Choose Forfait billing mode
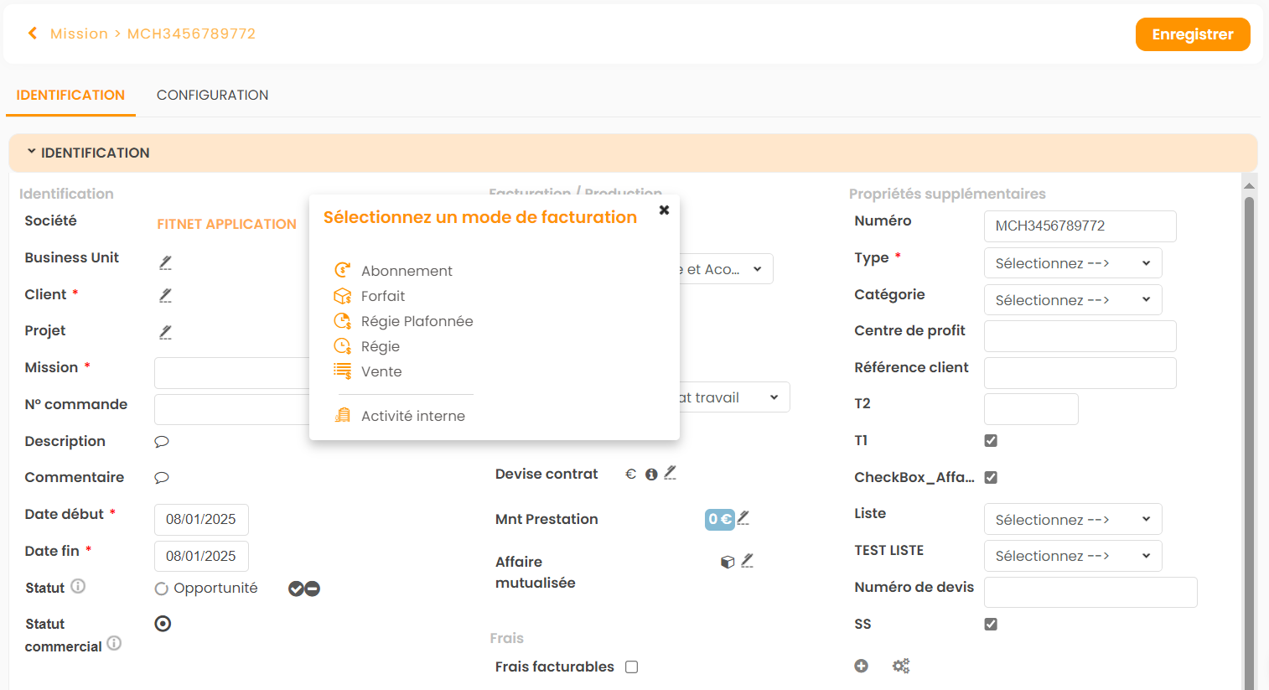 click(382, 296)
